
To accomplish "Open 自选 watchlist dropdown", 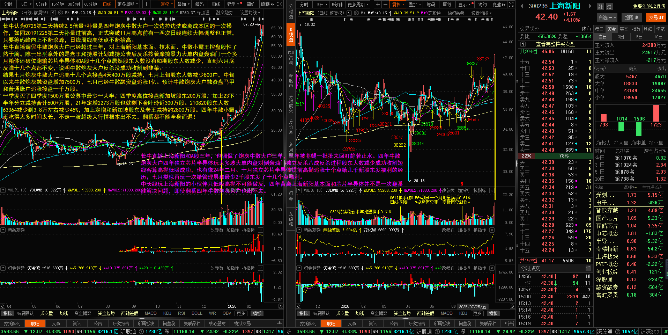I will click(x=607, y=17).
